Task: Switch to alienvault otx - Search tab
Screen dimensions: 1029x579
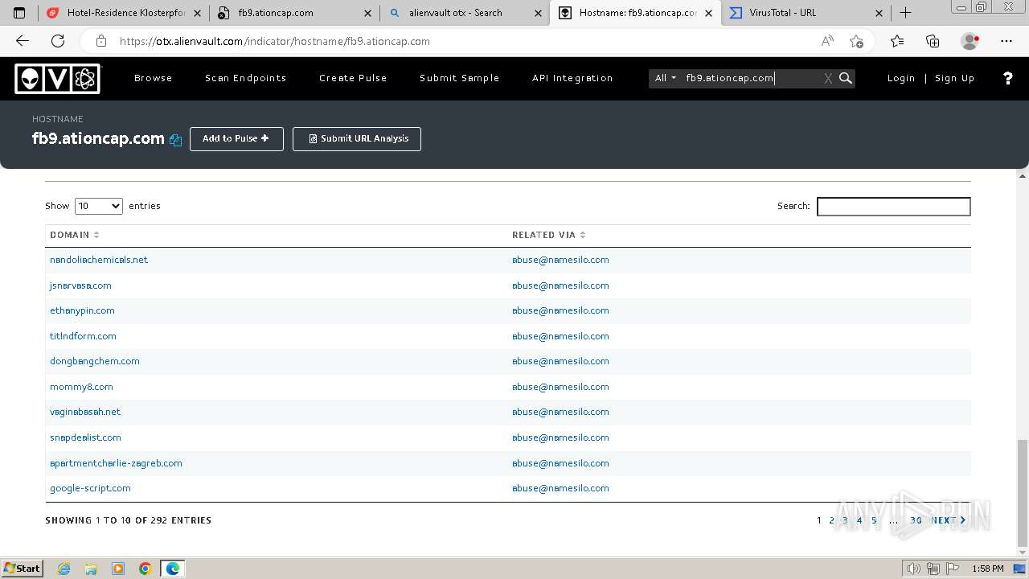Action: pyautogui.click(x=465, y=13)
